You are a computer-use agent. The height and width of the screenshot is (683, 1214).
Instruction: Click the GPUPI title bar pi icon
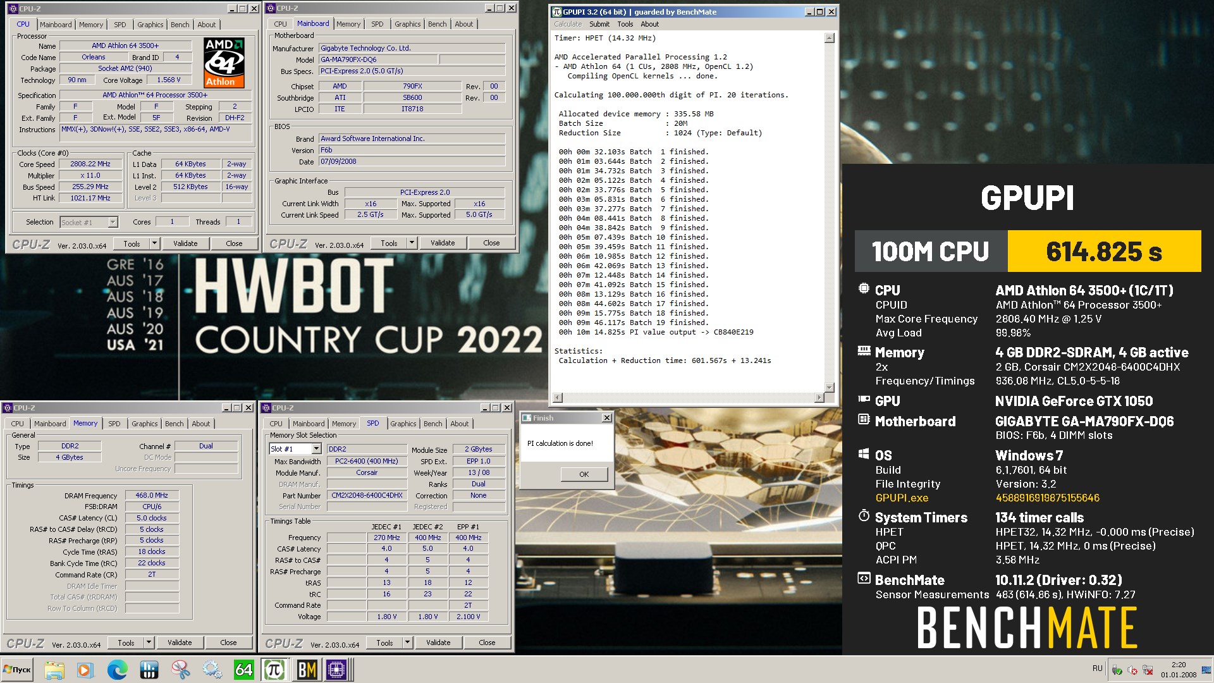557,12
